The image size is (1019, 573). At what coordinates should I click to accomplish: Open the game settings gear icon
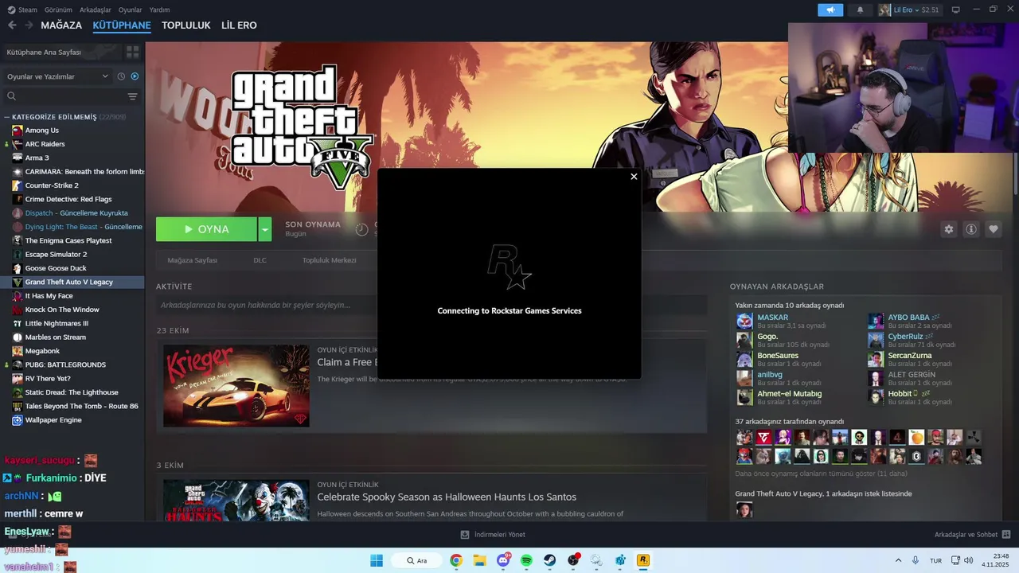[948, 229]
